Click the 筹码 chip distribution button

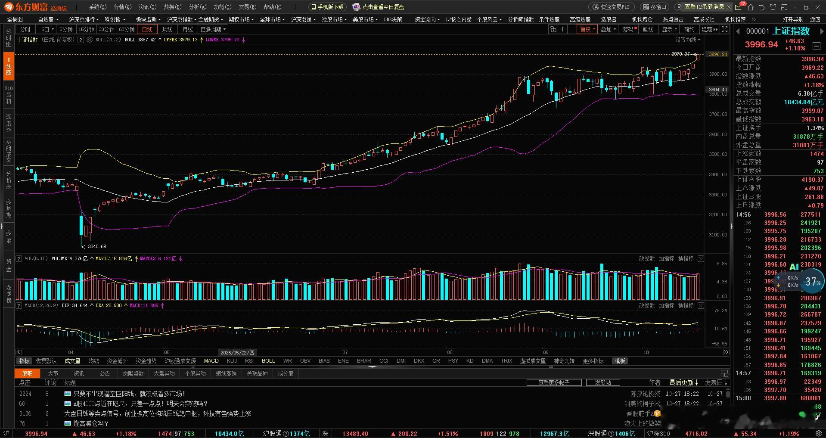click(630, 29)
